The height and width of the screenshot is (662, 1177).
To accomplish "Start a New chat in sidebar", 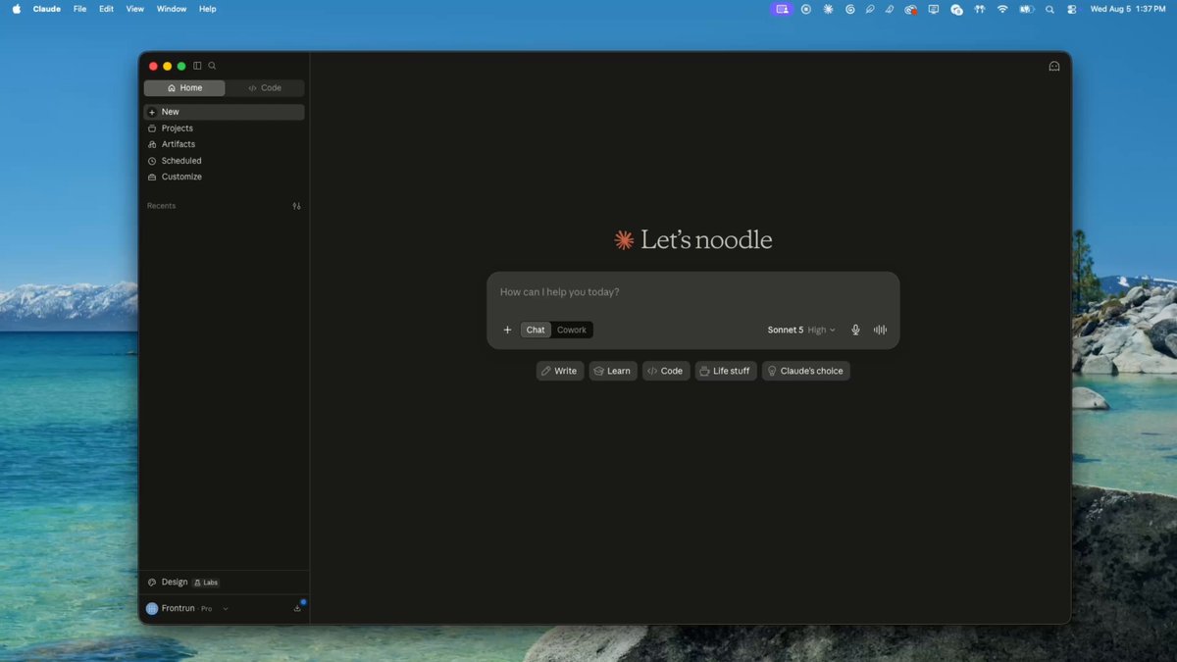I will (224, 112).
